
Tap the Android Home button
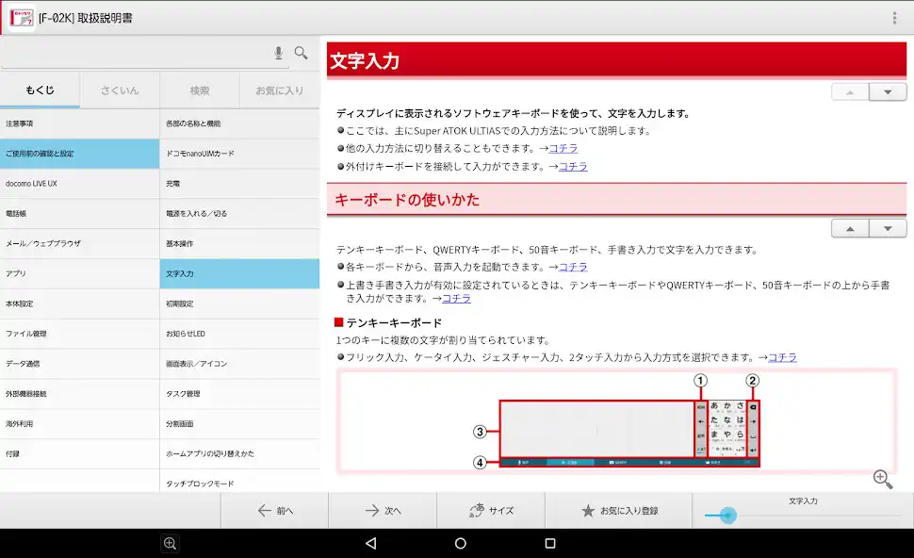point(460,542)
